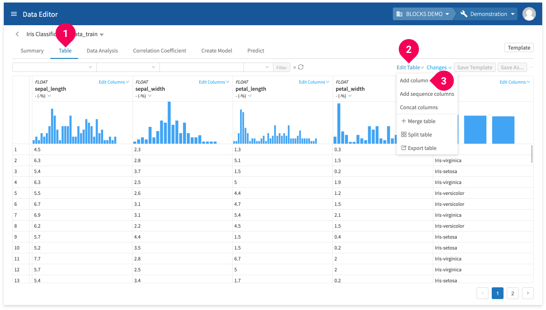The height and width of the screenshot is (310, 546).
Task: Switch to the Summary tab
Action: coord(32,50)
